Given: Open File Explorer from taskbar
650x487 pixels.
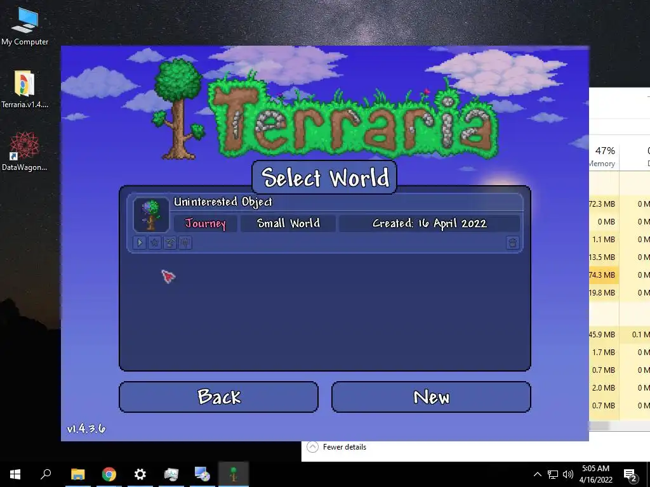Looking at the screenshot, I should [x=77, y=474].
